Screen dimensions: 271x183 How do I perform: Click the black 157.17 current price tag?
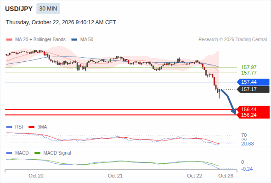[253, 89]
